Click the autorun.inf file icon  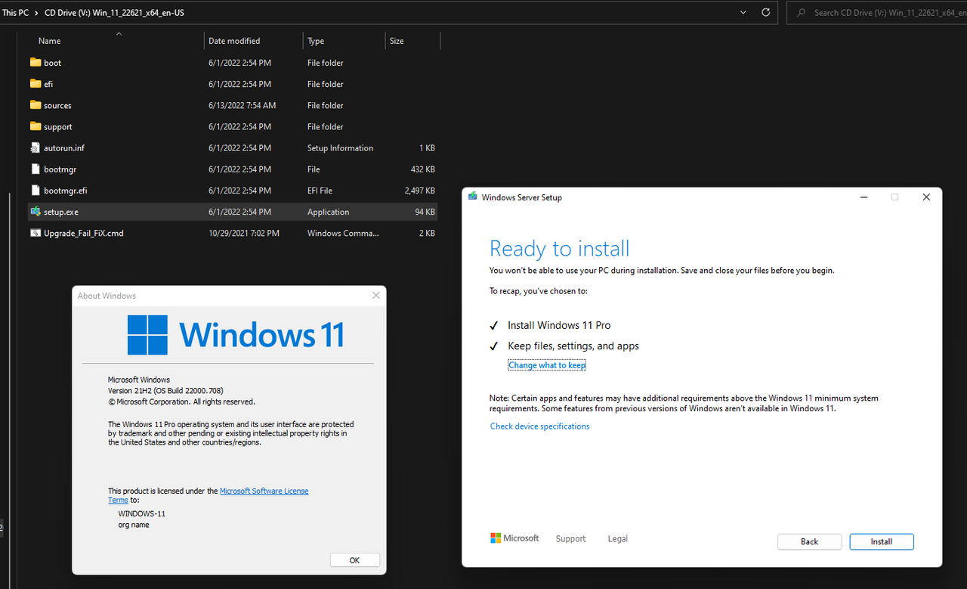coord(35,147)
